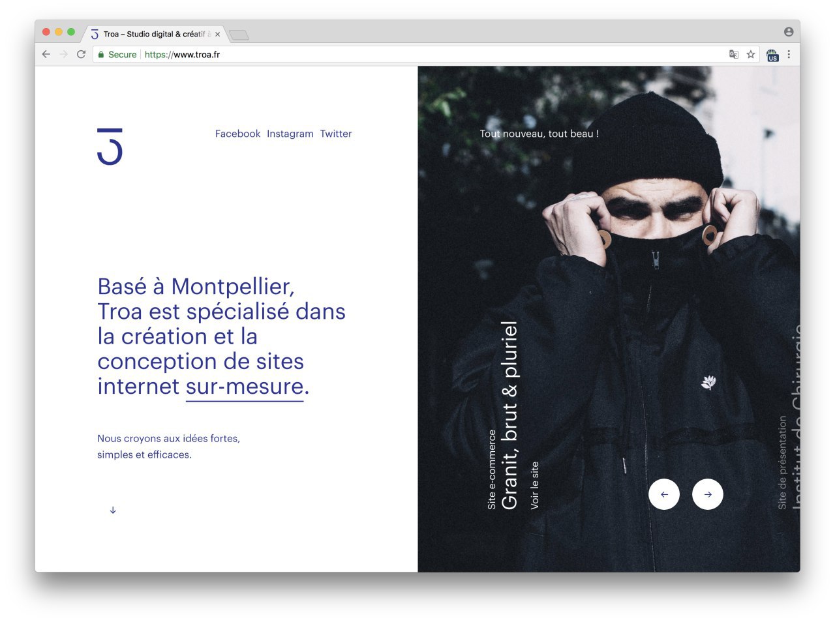
Task: Open the Chrome profile icon
Action: pyautogui.click(x=789, y=32)
